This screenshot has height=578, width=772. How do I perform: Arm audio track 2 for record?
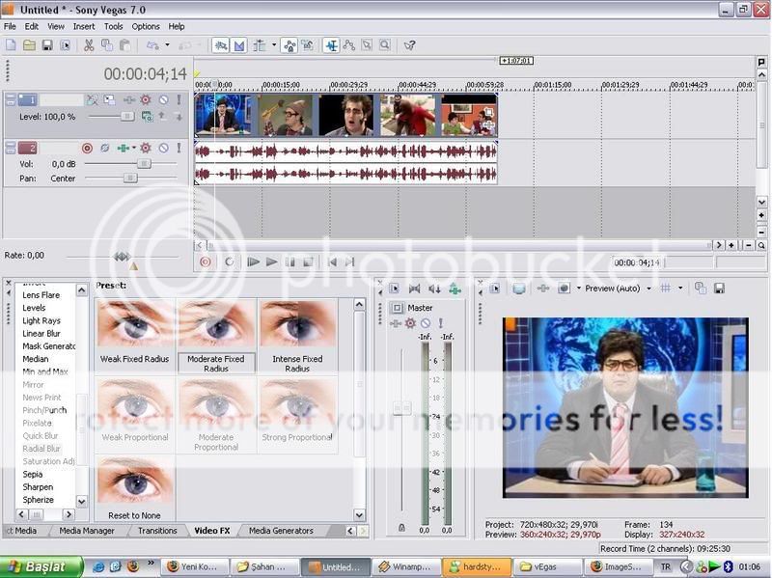tap(87, 148)
